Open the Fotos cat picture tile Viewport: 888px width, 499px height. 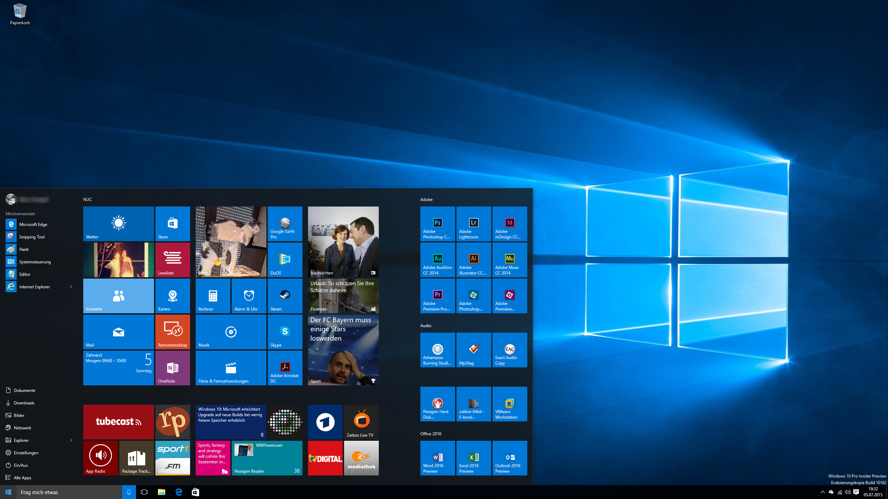pos(231,242)
